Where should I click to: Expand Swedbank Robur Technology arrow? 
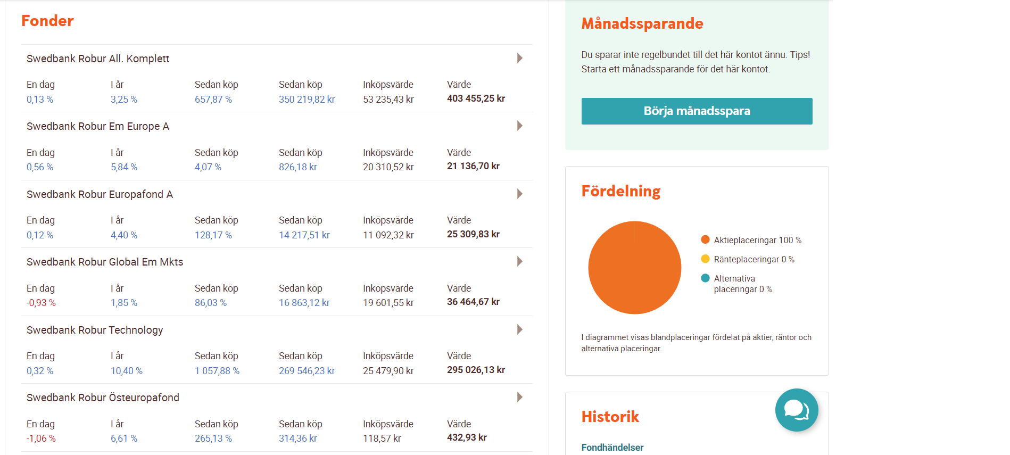pos(520,329)
